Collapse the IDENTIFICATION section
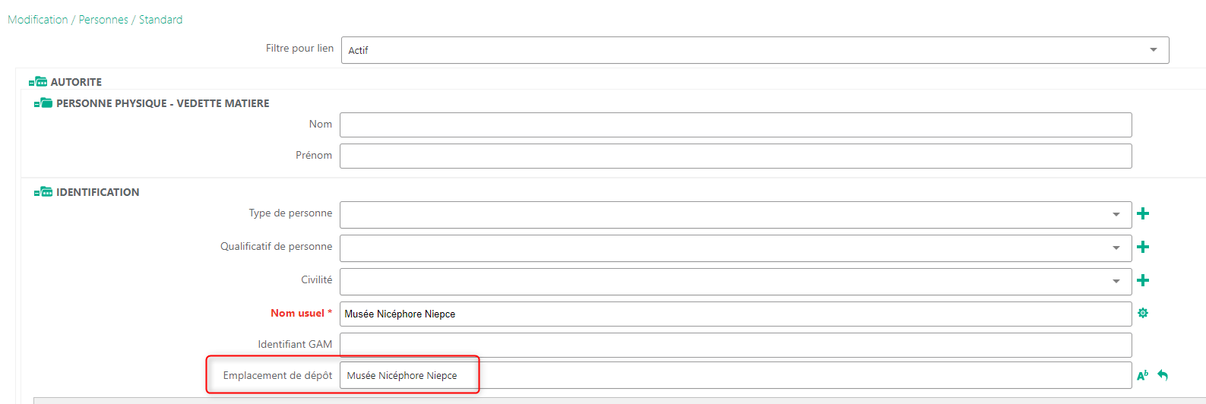The width and height of the screenshot is (1206, 404). [43, 192]
